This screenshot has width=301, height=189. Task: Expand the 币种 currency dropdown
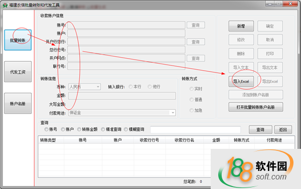(x=98, y=87)
